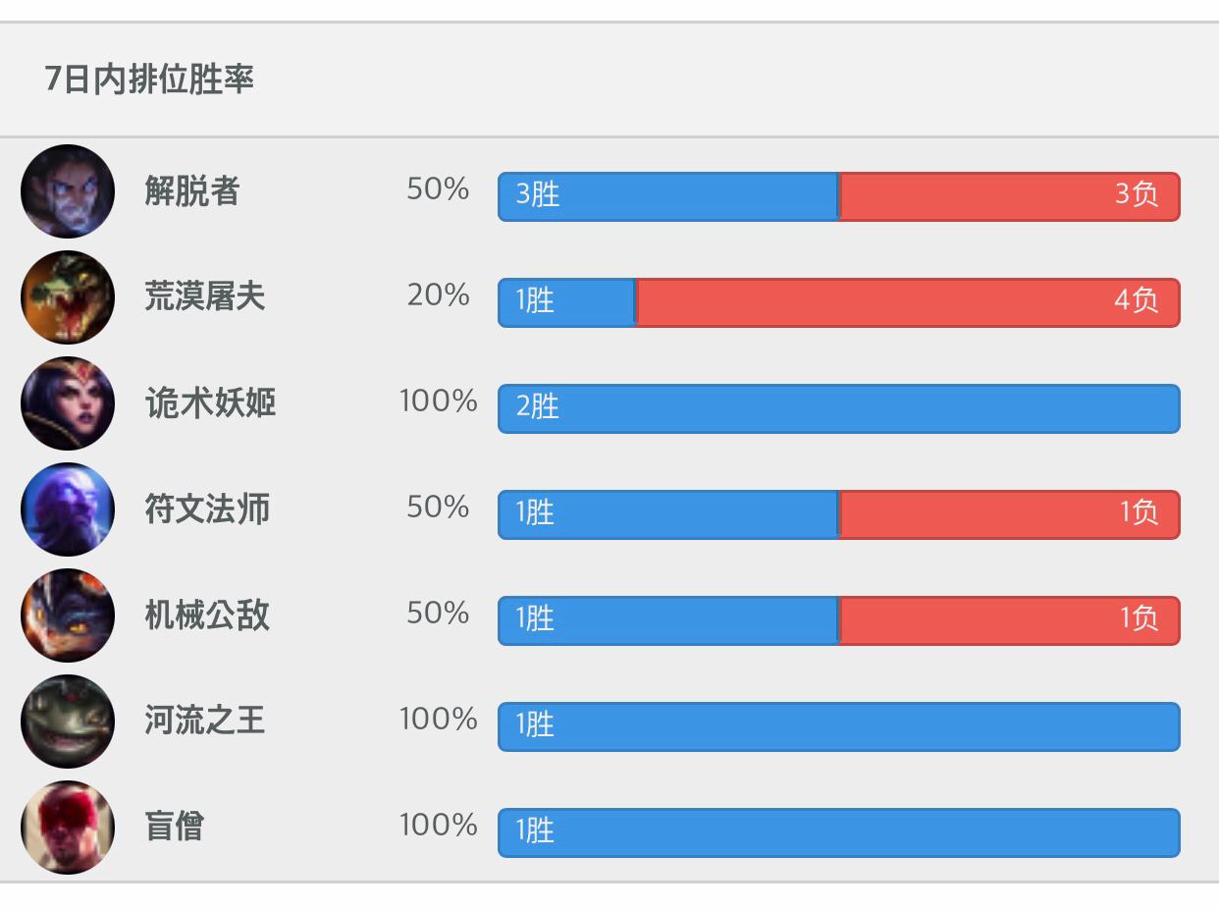This screenshot has height=910, width=1219.
Task: Click the 荒漠屠夫 crocodile avatar
Action: coord(68,297)
